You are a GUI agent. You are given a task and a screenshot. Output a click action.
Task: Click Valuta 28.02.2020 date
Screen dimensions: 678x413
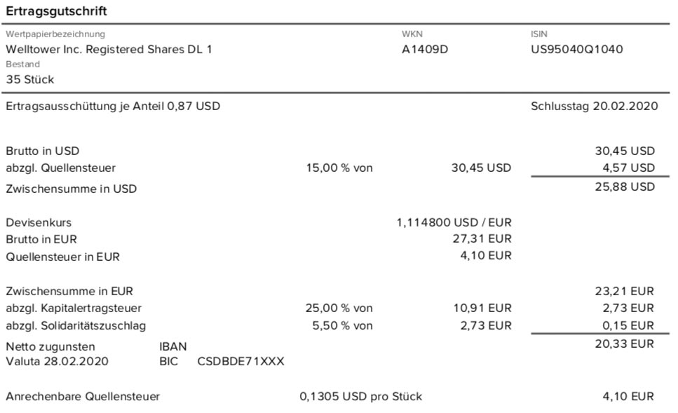point(57,362)
